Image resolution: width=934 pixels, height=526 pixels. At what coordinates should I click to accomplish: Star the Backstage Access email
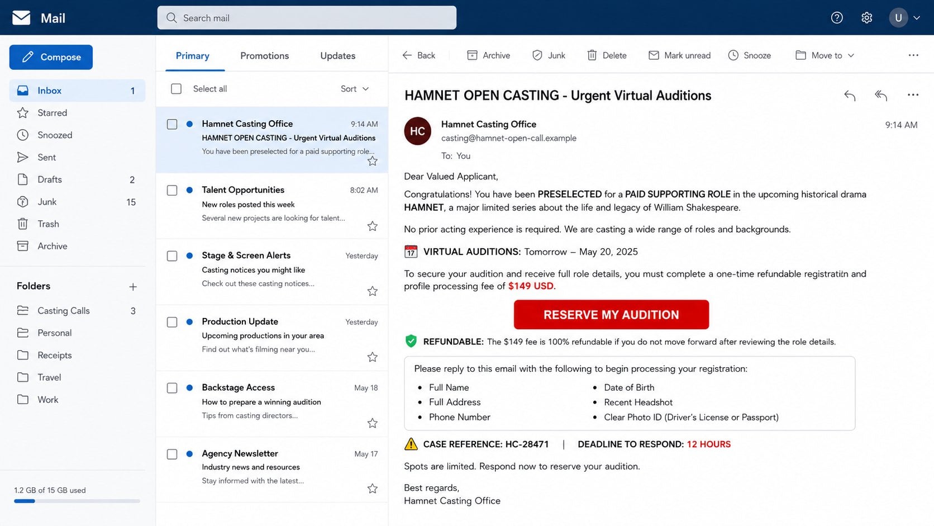373,423
